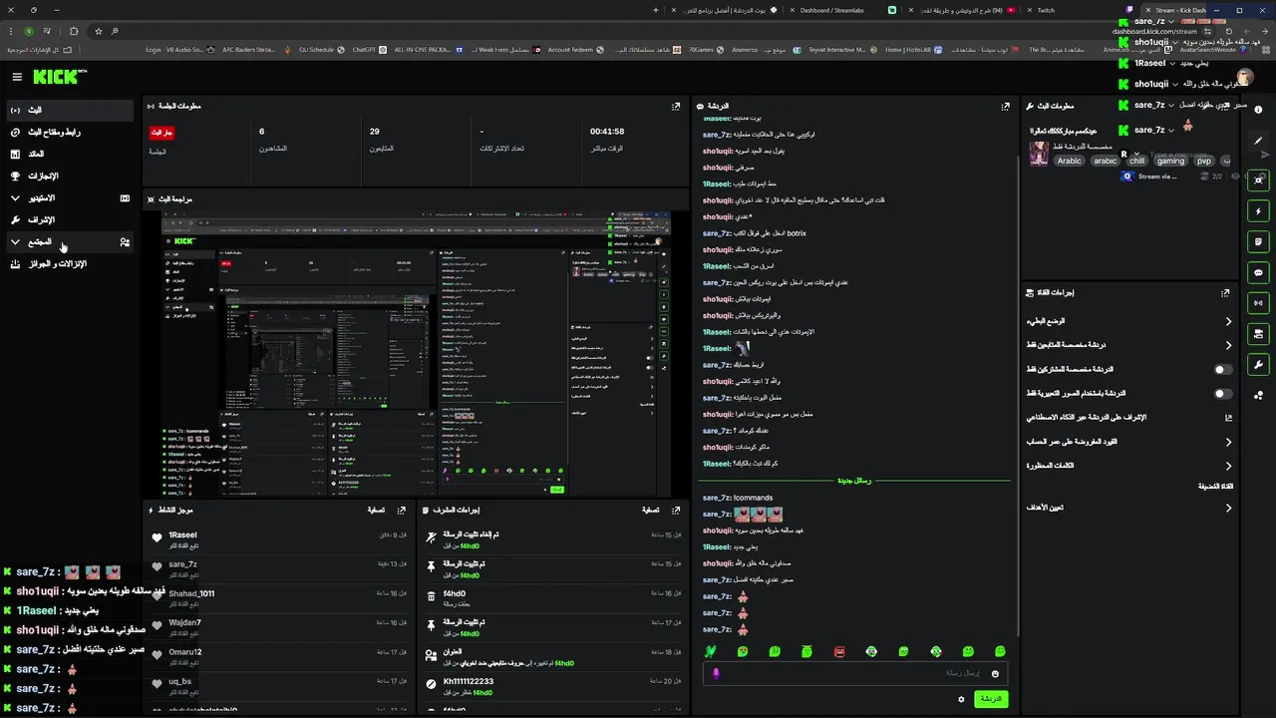Open the emoji picker in chat input

point(994,674)
